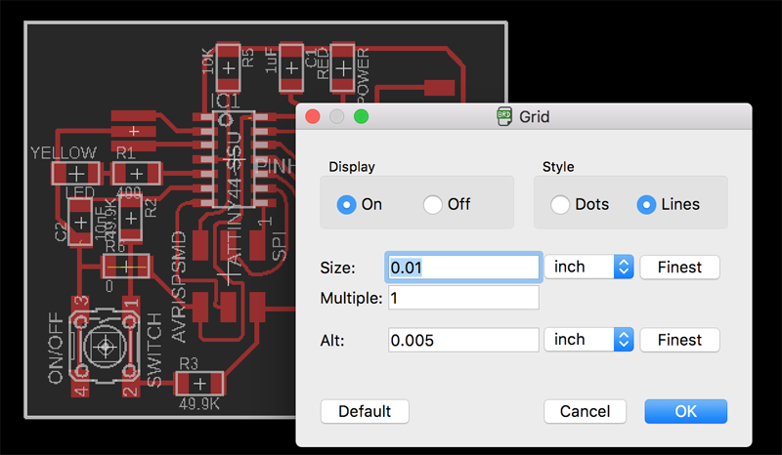Click the BRD file icon in title bar

tap(504, 116)
